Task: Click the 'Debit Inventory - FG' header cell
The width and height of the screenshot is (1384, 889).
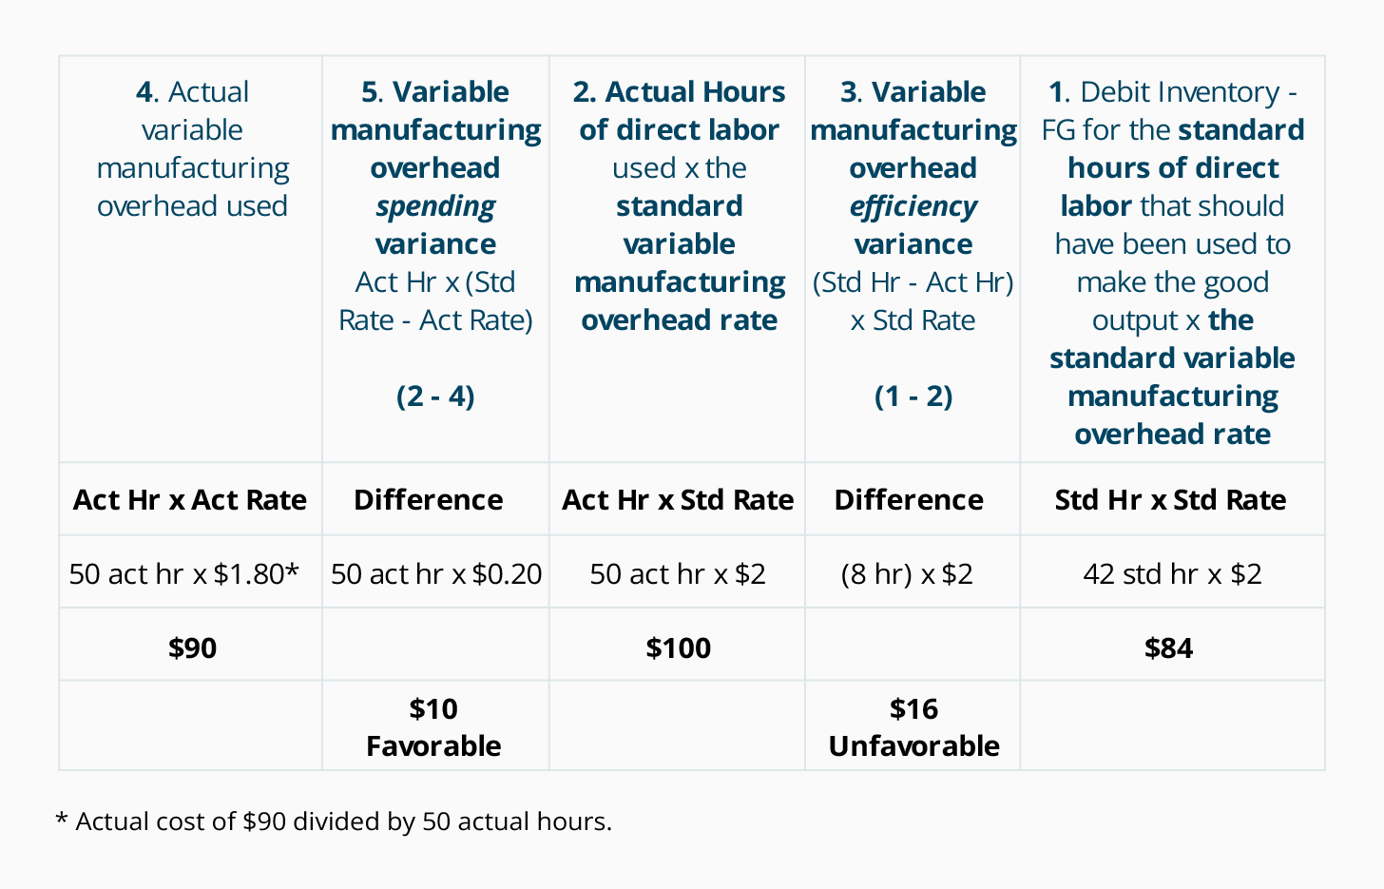Action: [1172, 262]
